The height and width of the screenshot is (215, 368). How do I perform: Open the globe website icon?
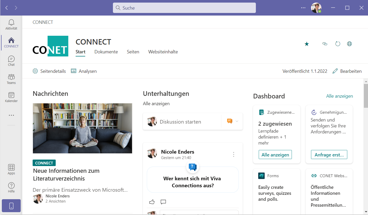(349, 44)
